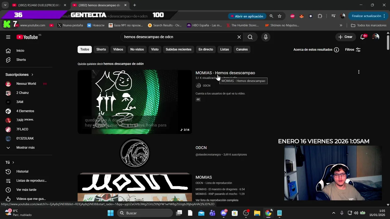Bookmark this page with the star

279,16
